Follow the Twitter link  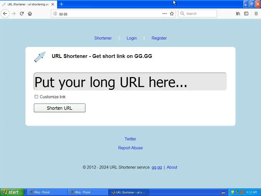[x=130, y=139]
